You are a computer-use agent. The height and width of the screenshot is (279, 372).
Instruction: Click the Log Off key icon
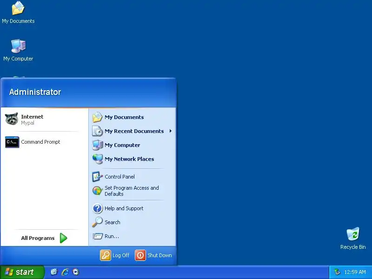(x=106, y=255)
